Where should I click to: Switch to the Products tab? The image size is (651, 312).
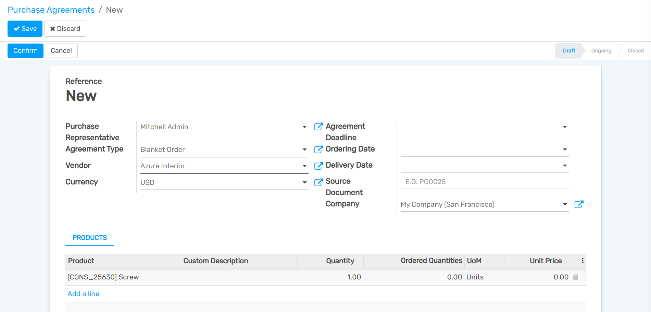89,237
